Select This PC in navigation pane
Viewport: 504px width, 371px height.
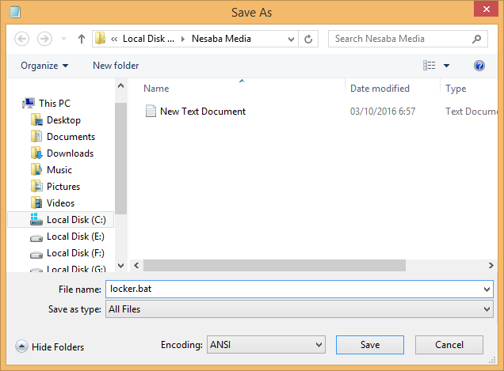[x=55, y=104]
